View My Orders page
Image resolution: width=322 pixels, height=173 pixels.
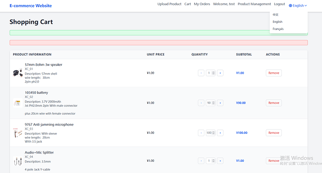pyautogui.click(x=202, y=4)
